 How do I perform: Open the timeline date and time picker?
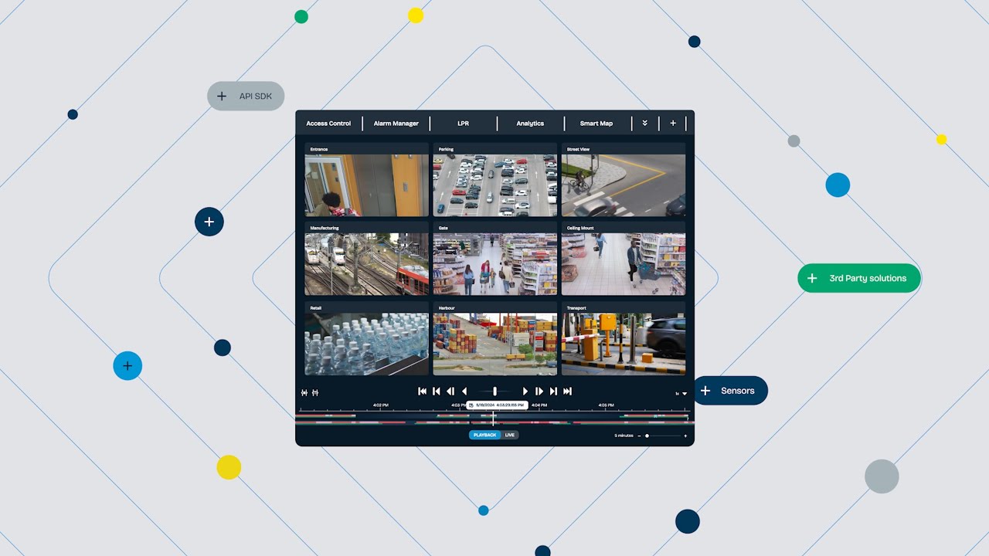[x=497, y=405]
